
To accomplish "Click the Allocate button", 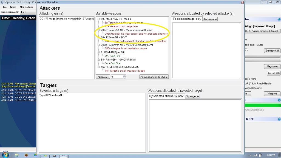I will click(103, 77).
